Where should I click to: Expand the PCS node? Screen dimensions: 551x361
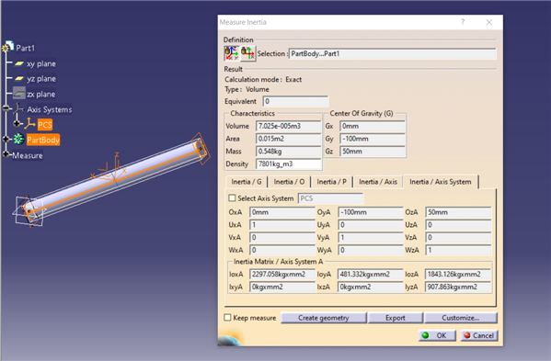point(17,123)
